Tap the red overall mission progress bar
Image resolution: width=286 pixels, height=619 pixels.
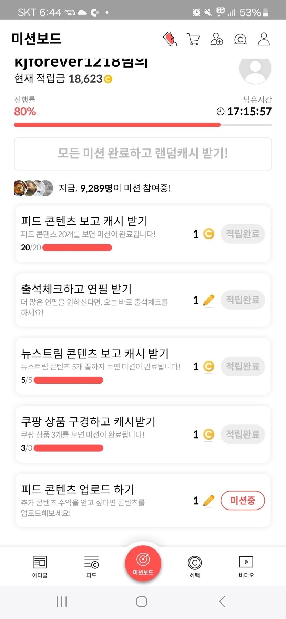coord(117,125)
